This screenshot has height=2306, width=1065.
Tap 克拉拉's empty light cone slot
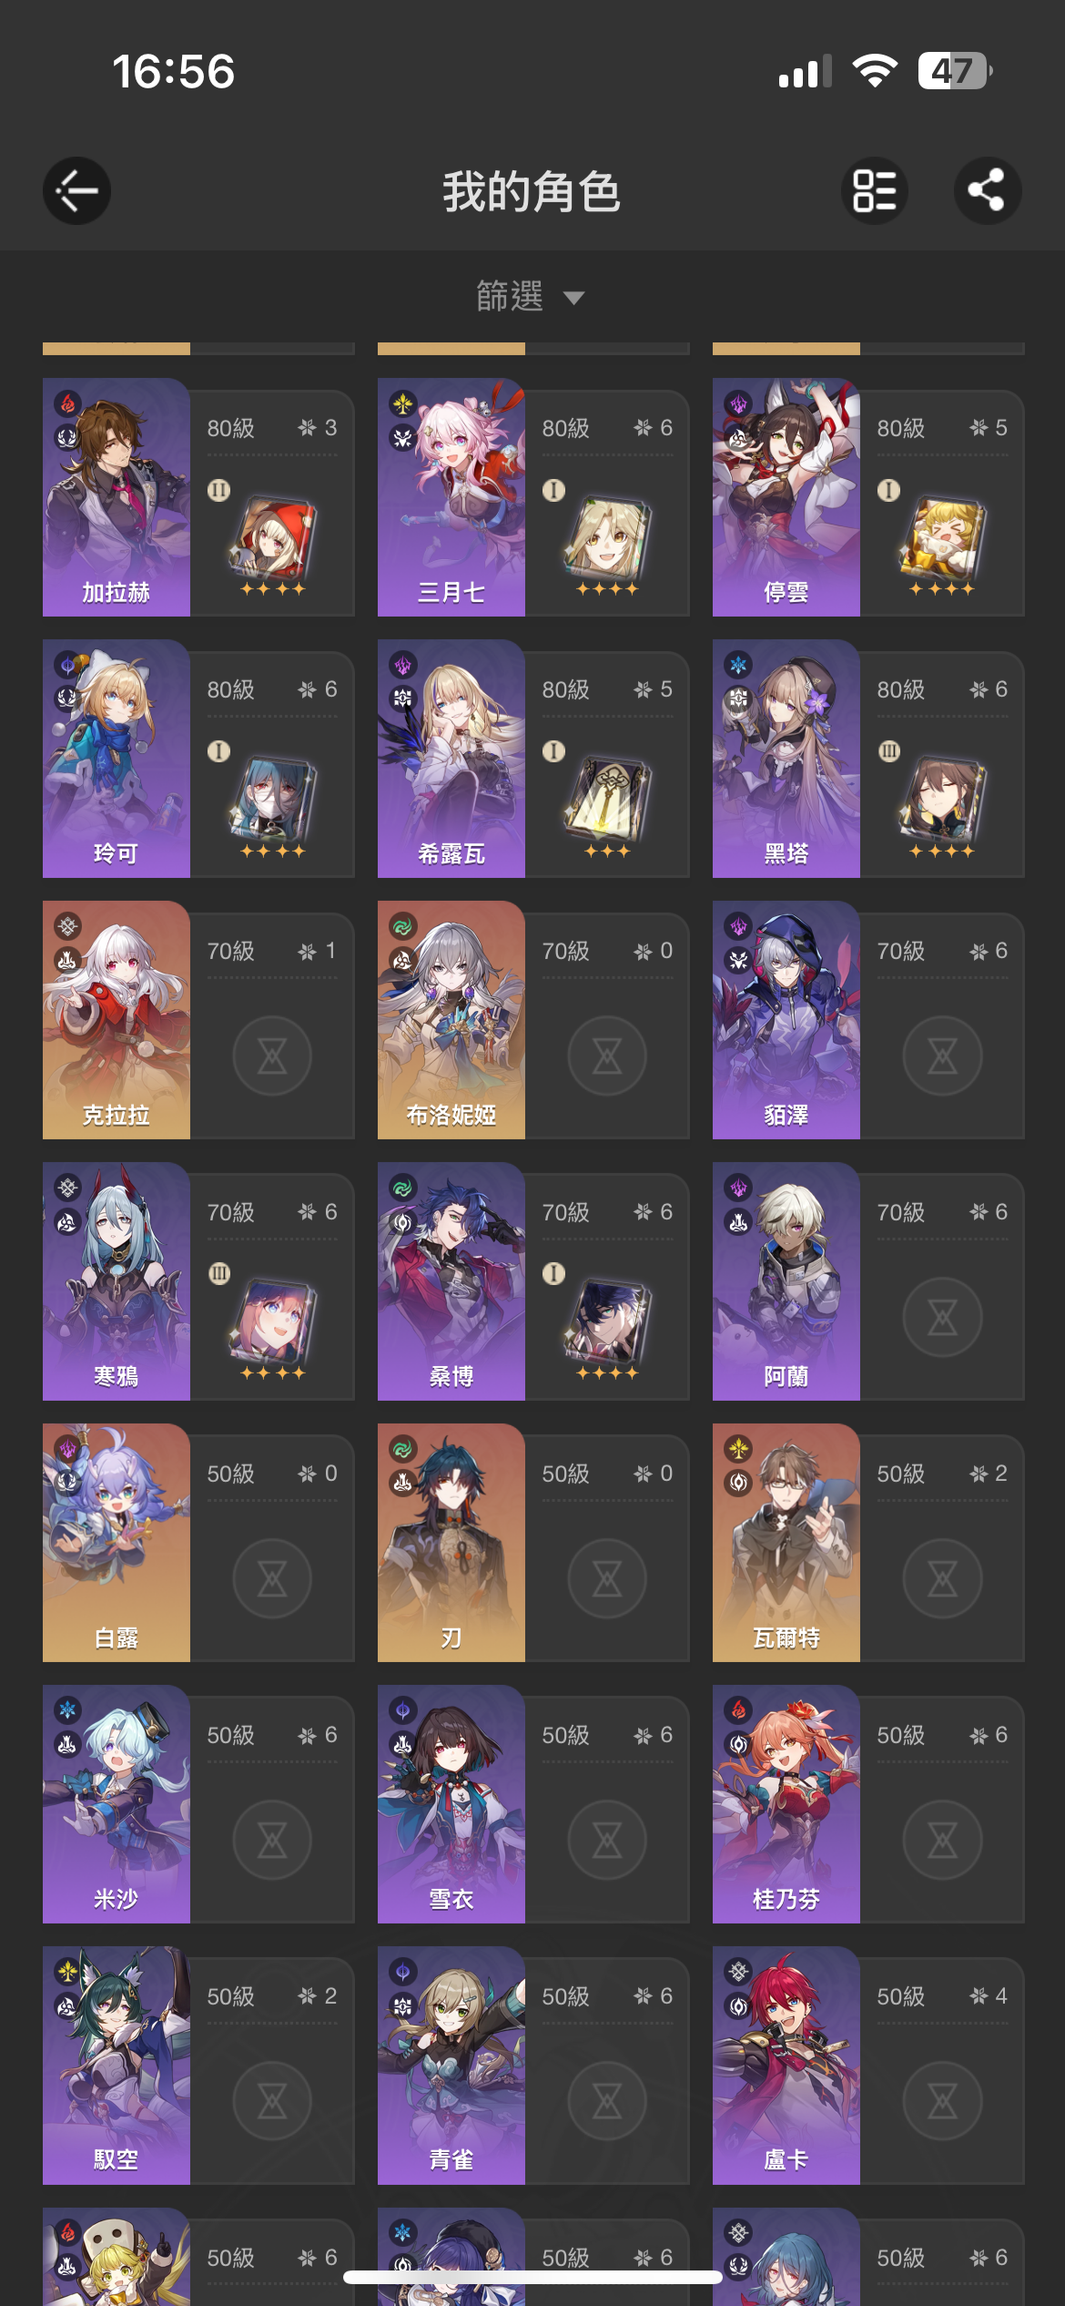tap(272, 1056)
